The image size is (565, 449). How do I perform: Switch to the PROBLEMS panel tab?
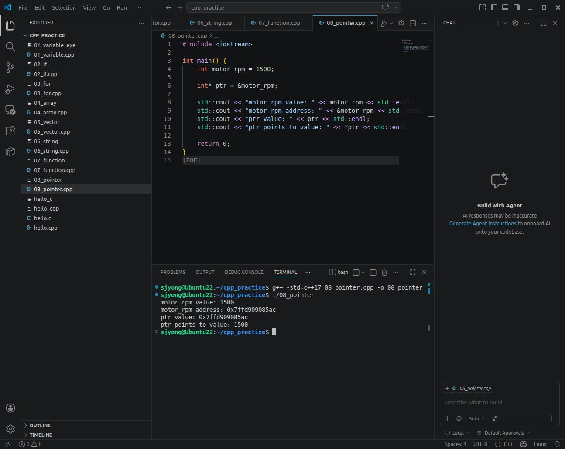pyautogui.click(x=173, y=272)
